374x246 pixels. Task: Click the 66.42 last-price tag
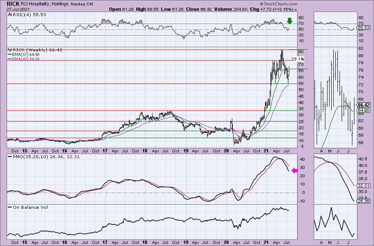tap(364, 105)
